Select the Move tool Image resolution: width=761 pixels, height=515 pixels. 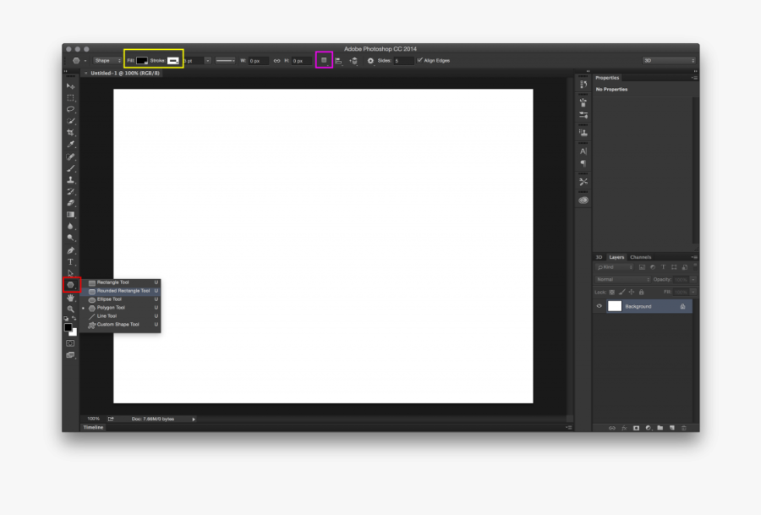point(72,87)
